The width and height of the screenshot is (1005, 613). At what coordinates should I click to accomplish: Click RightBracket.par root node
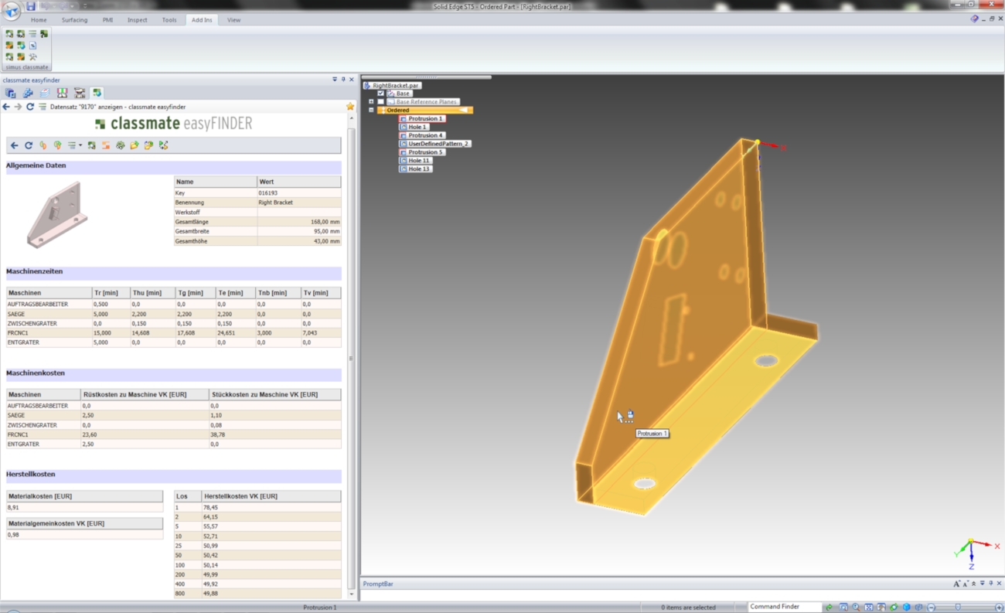point(392,86)
